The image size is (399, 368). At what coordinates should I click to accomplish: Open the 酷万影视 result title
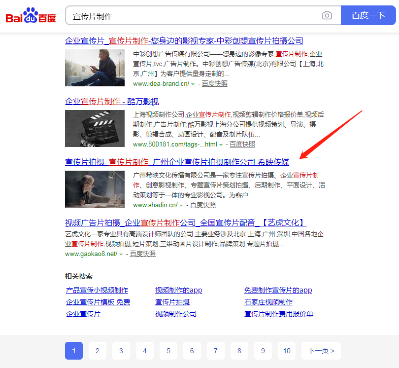pyautogui.click(x=112, y=101)
